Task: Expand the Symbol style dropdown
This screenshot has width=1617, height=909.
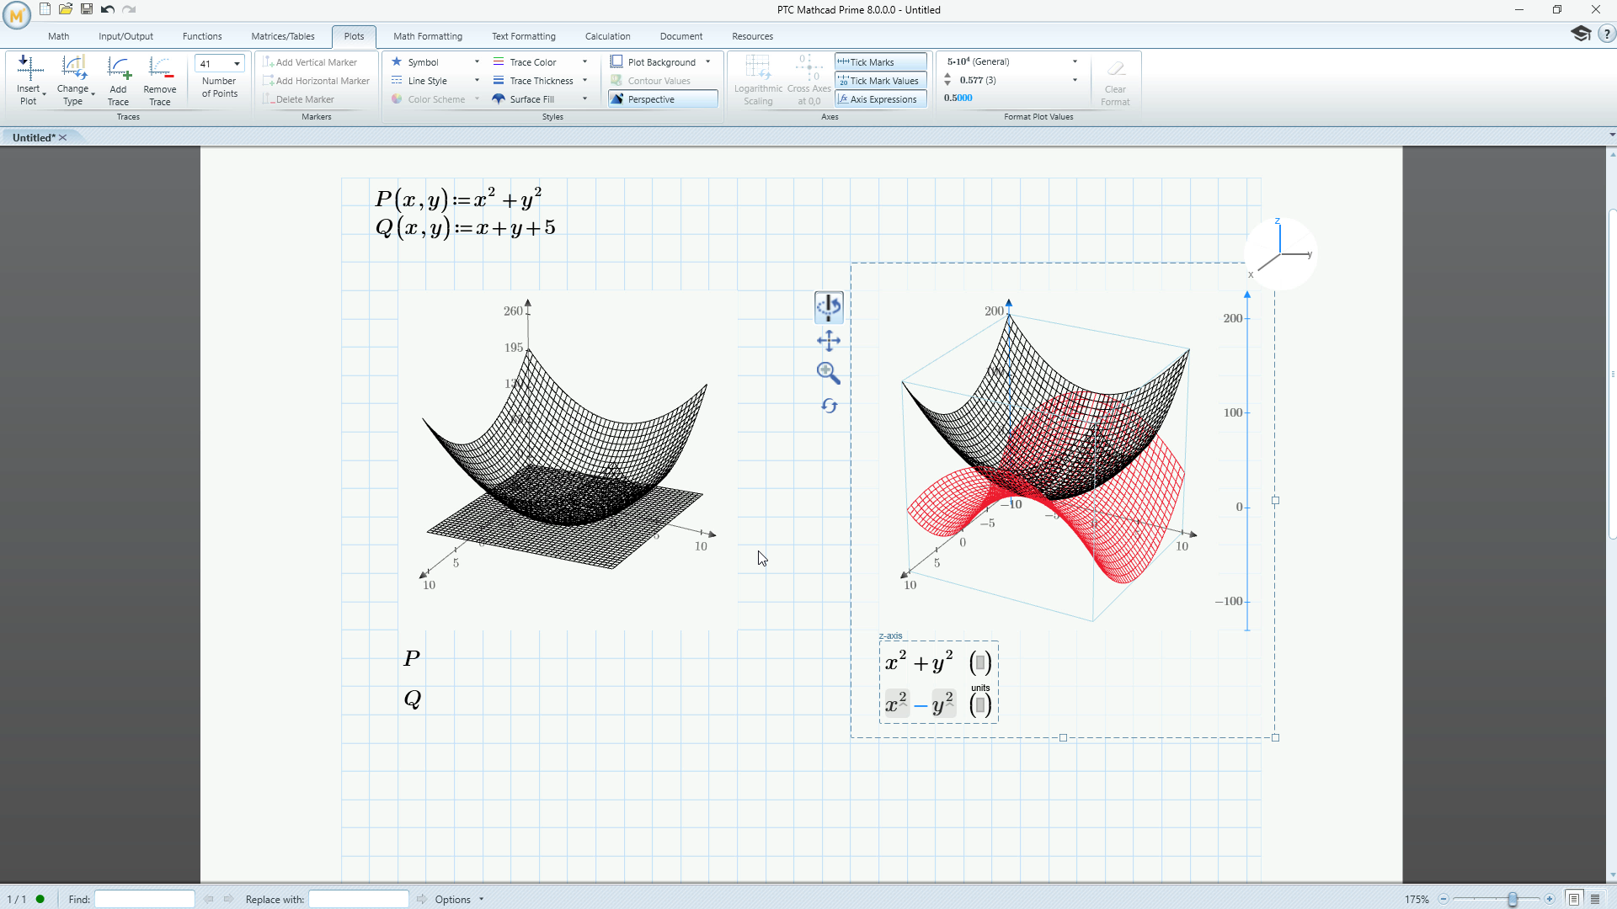Action: pos(477,62)
